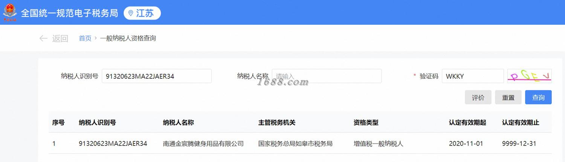Click the 序号 column header
This screenshot has width=565, height=162.
tap(58, 123)
